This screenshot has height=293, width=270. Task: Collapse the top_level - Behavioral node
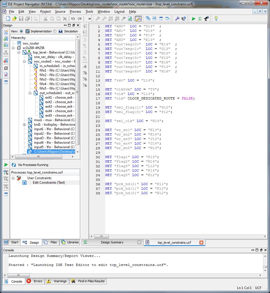pyautogui.click(x=19, y=52)
